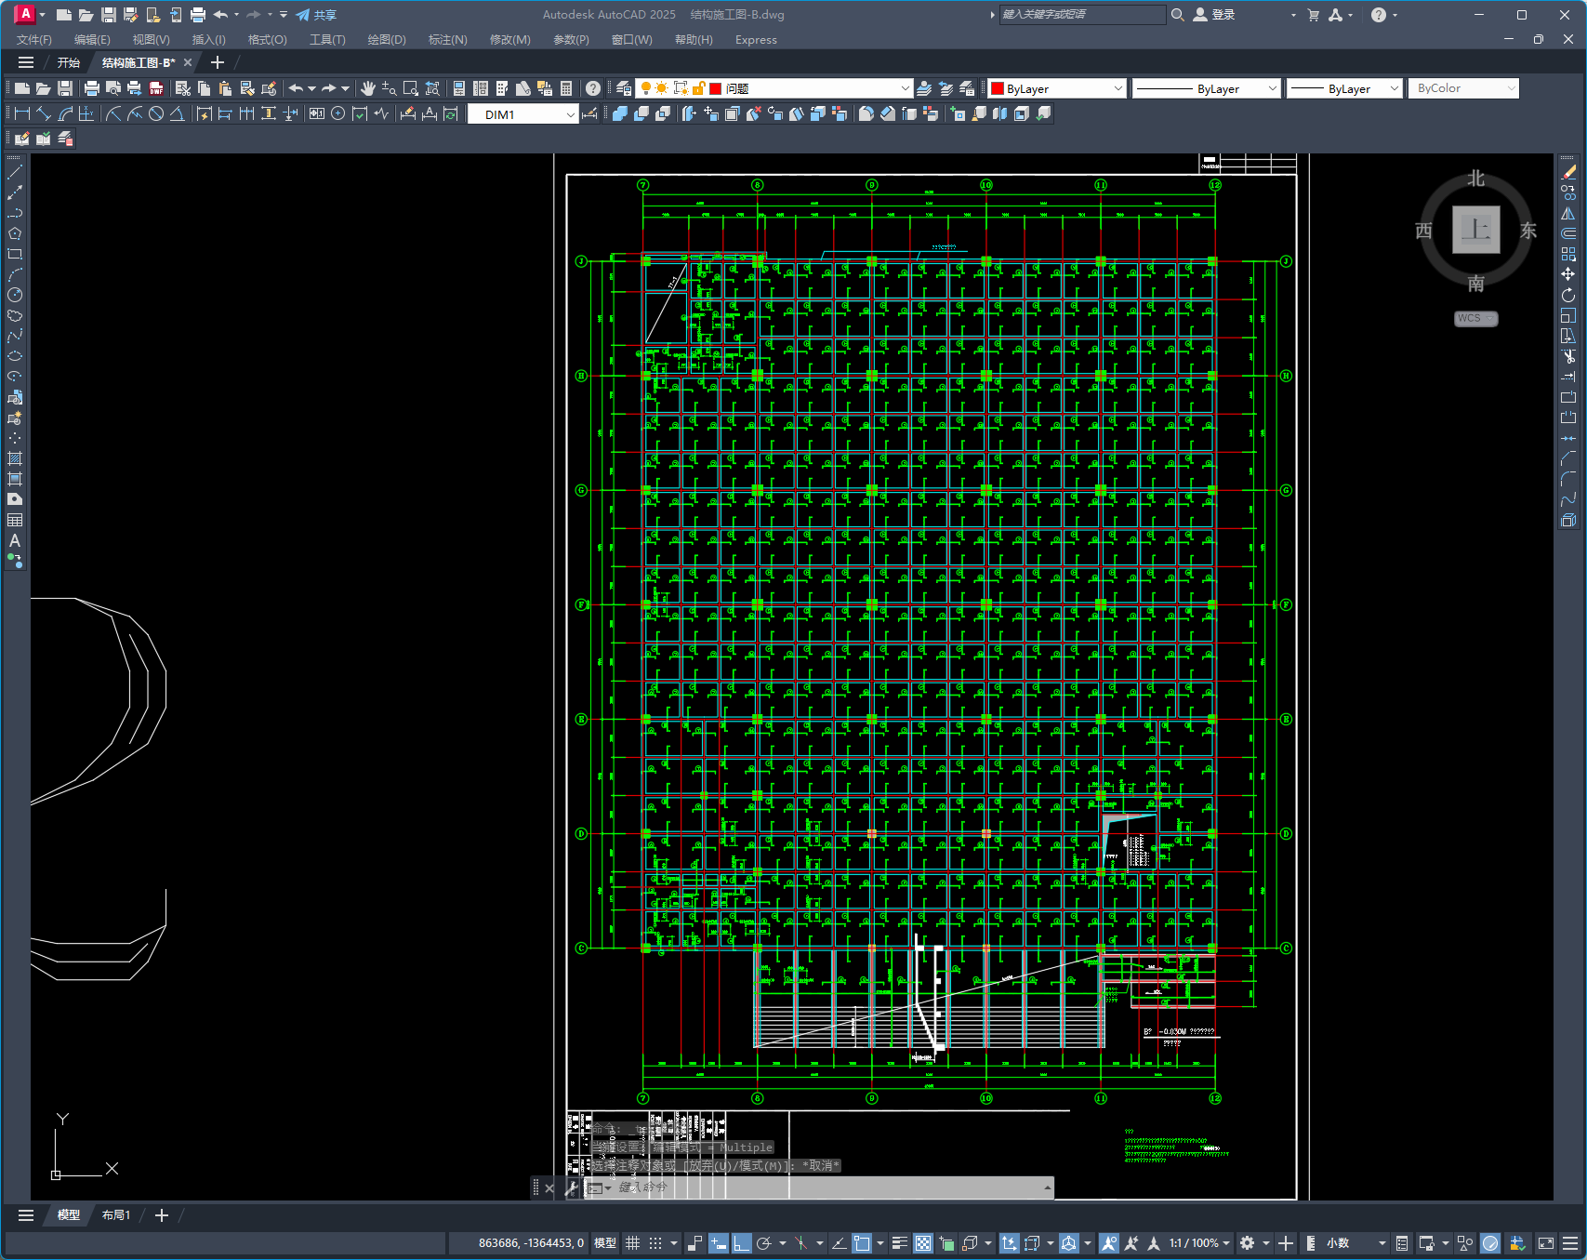The height and width of the screenshot is (1260, 1587).
Task: Select the Diameter dimension tool
Action: coord(156,113)
